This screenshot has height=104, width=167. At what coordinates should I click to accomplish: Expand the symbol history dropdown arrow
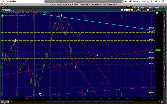pyautogui.click(x=11, y=10)
